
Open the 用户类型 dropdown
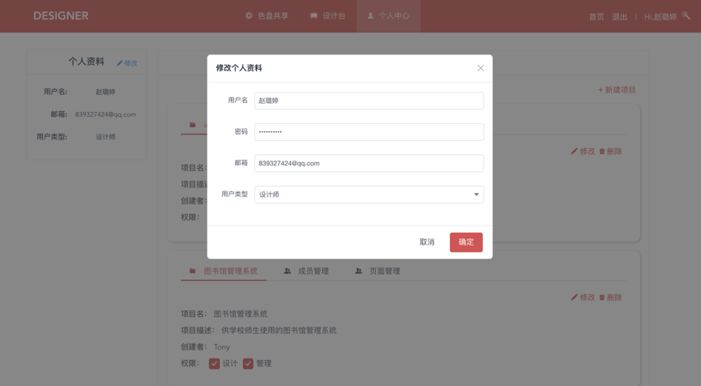(369, 195)
